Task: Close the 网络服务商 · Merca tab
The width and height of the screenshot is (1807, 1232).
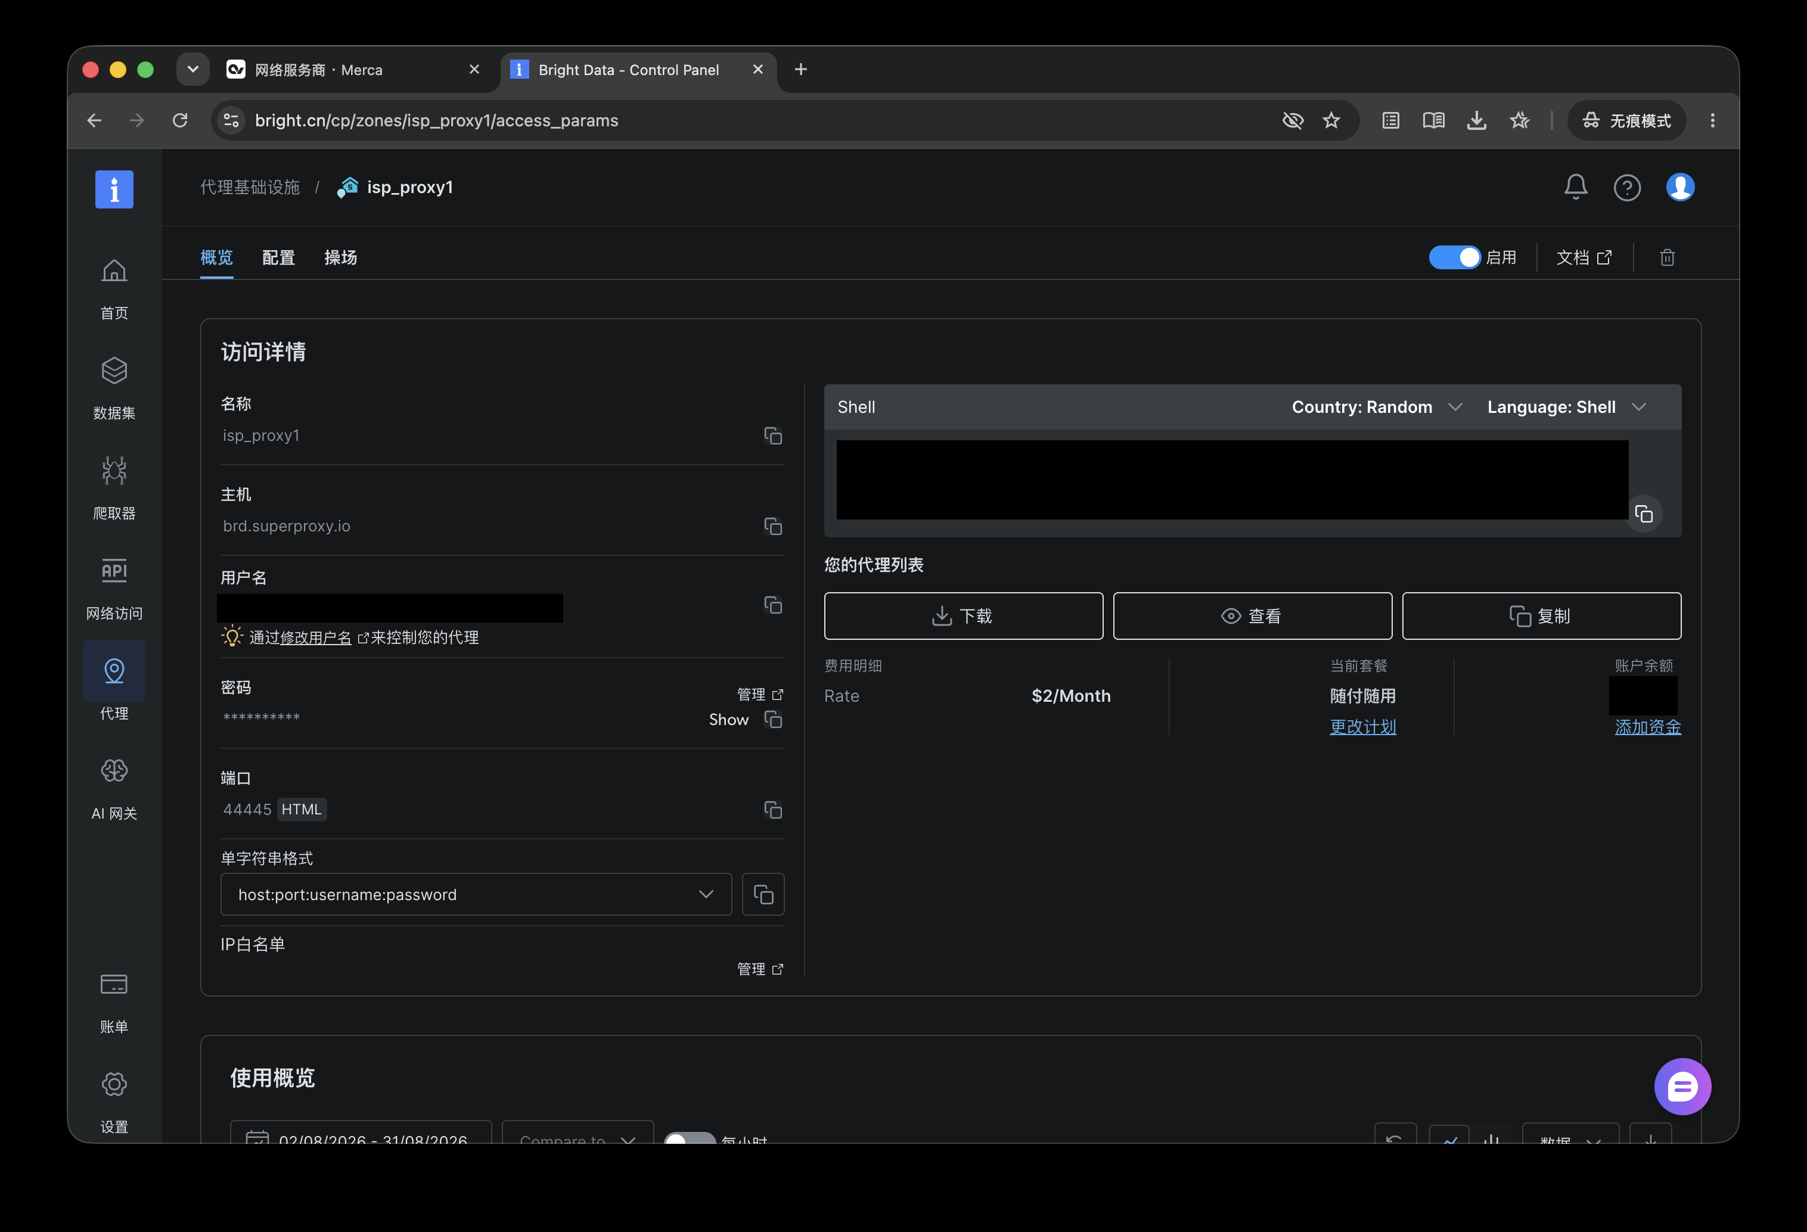Action: pyautogui.click(x=474, y=69)
